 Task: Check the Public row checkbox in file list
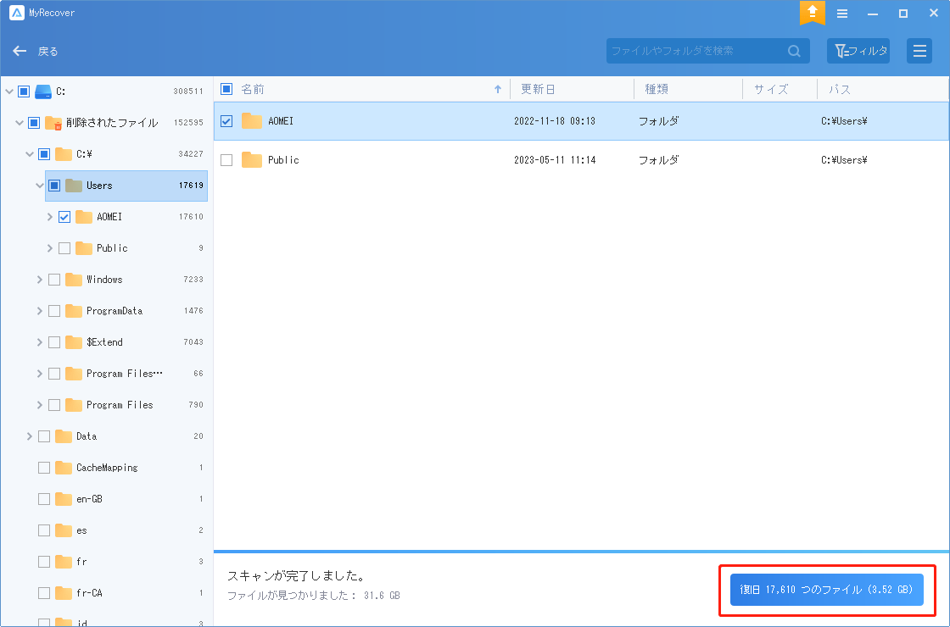click(226, 160)
